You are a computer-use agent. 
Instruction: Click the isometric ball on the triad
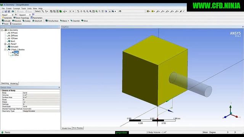click(x=231, y=113)
